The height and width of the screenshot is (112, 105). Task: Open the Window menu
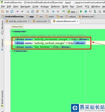tap(96, 7)
